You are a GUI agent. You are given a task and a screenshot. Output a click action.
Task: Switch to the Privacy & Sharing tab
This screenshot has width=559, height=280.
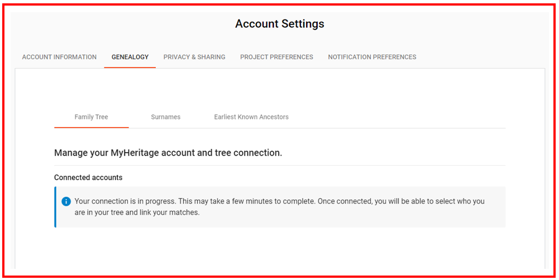(194, 57)
